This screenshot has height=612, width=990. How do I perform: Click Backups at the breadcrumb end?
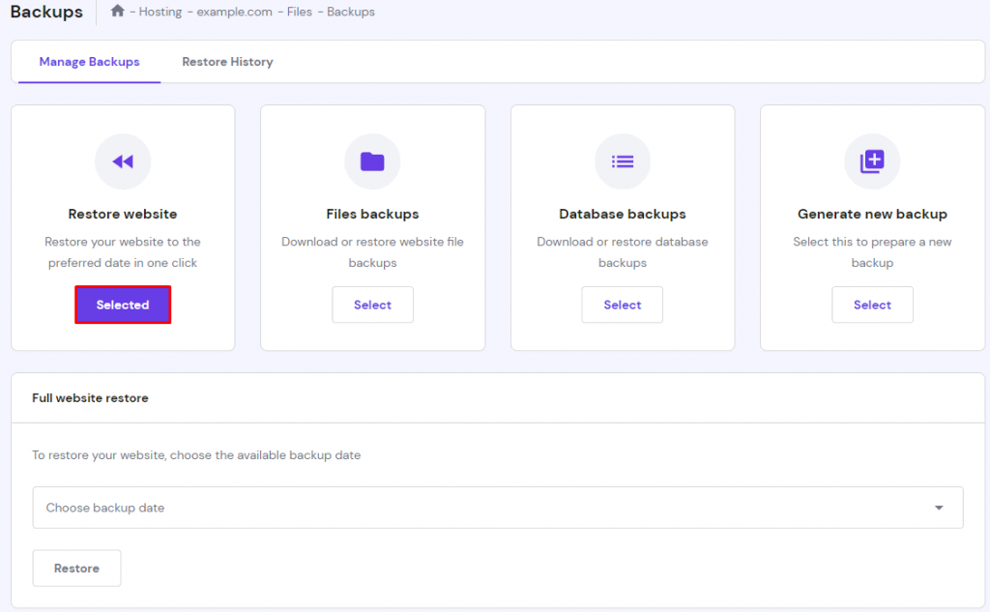pos(351,13)
